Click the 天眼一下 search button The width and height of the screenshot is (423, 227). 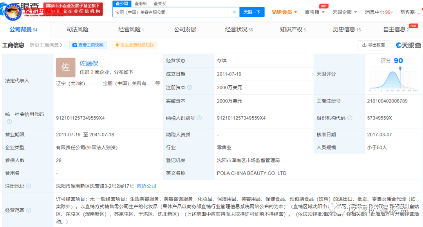(252, 12)
